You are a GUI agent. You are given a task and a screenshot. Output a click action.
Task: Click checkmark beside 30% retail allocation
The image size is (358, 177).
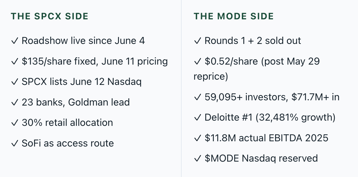click(15, 123)
